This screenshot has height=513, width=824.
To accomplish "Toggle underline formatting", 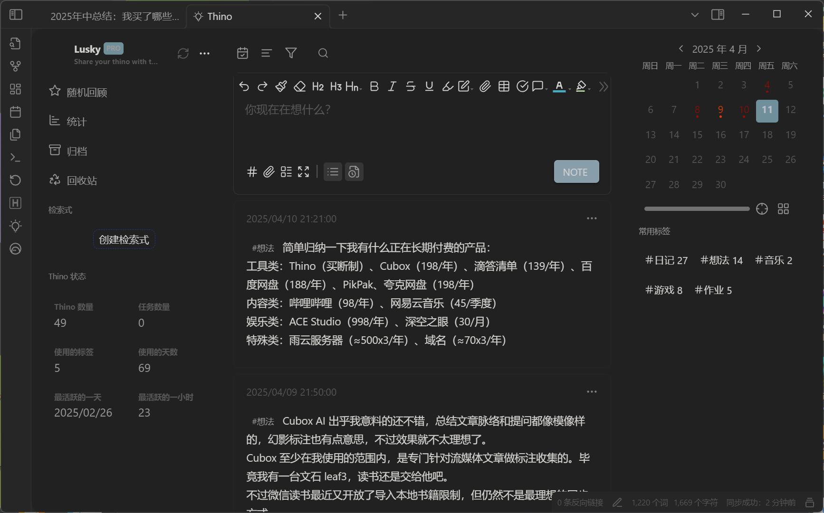I will click(x=429, y=86).
